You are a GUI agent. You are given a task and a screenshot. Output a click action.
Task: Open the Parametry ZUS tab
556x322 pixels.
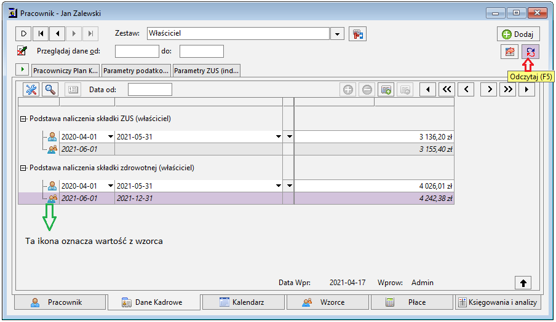pyautogui.click(x=207, y=71)
